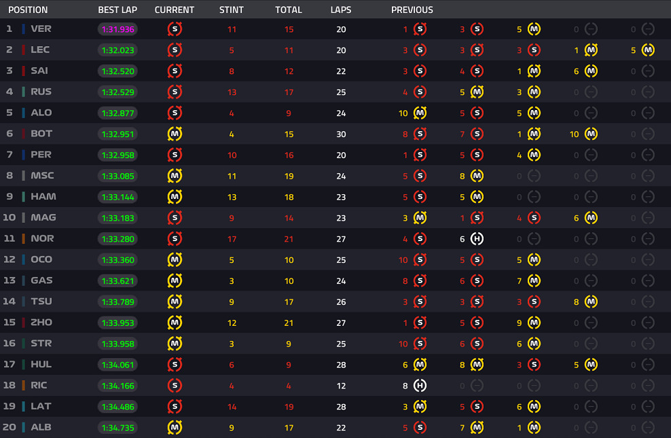
Task: Click RIC's previous hard tyre icon
Action: pos(420,386)
